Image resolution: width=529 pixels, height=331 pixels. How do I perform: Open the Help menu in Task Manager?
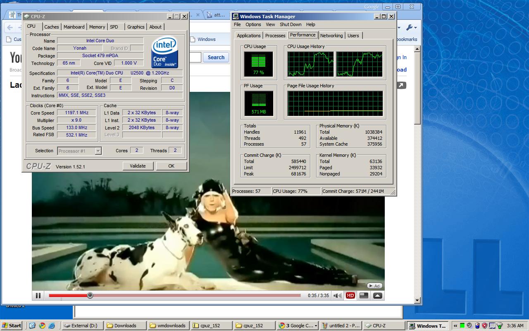pos(310,24)
